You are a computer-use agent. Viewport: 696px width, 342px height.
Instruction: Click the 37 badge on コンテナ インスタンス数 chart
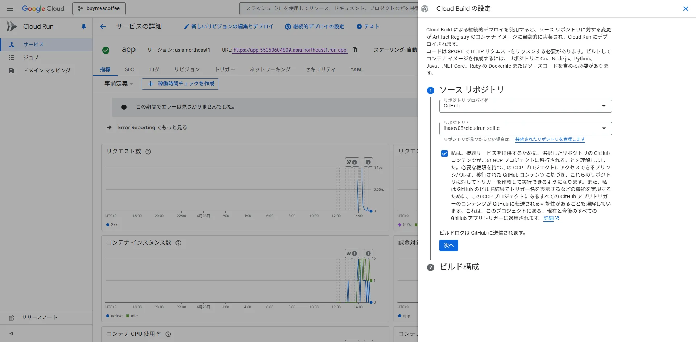coord(352,253)
